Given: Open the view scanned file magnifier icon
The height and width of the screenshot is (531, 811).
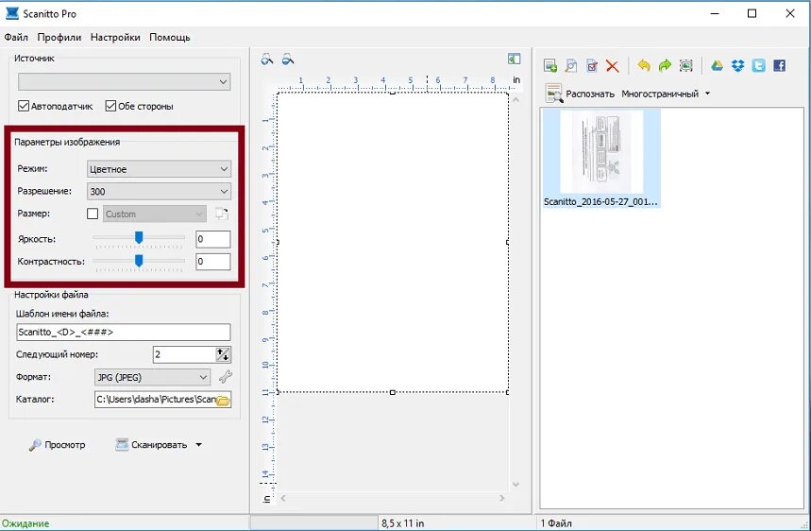Looking at the screenshot, I should (571, 66).
